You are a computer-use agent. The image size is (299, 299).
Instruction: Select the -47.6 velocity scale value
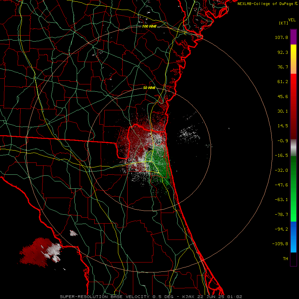tap(281, 185)
